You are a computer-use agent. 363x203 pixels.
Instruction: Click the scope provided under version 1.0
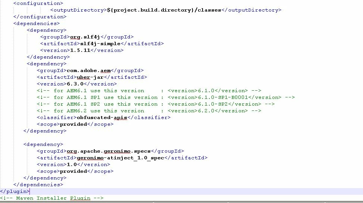coord(73,171)
